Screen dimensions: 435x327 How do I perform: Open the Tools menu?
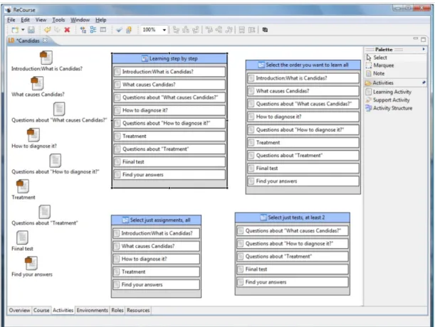point(58,20)
